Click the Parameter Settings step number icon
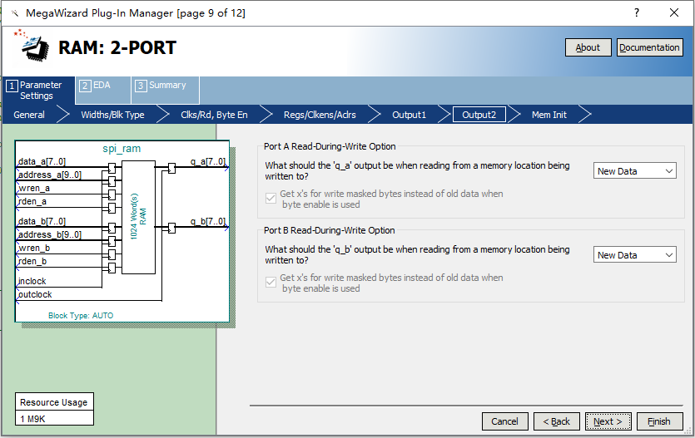Image resolution: width=695 pixels, height=438 pixels. tap(12, 86)
